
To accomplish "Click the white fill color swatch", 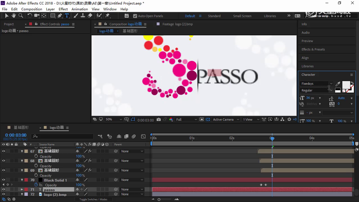I will coord(346,85).
